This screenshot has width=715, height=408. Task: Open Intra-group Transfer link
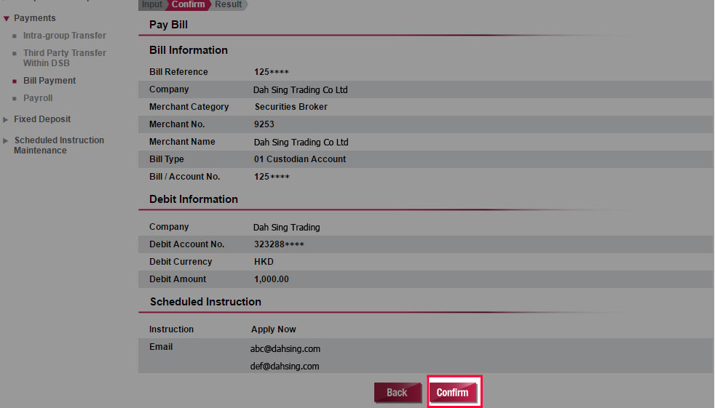65,36
